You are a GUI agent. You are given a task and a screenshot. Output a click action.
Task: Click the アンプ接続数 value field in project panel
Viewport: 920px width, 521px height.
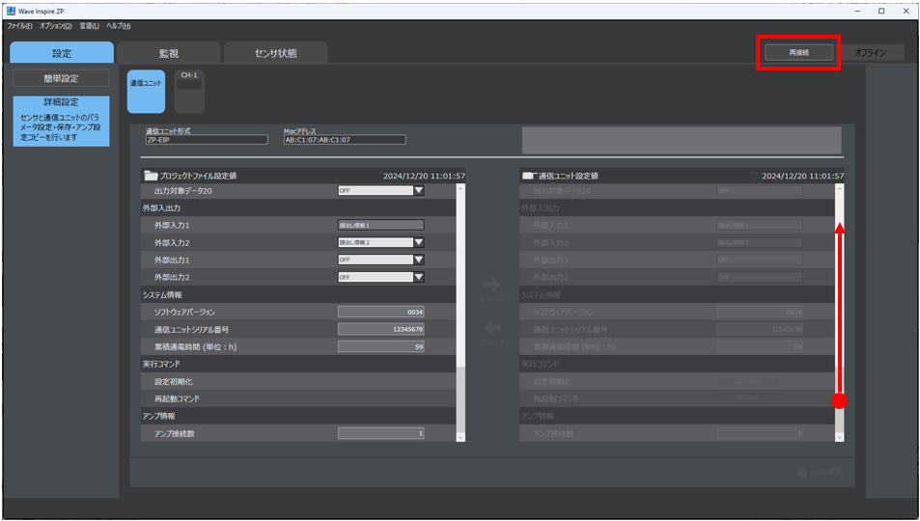[x=380, y=433]
